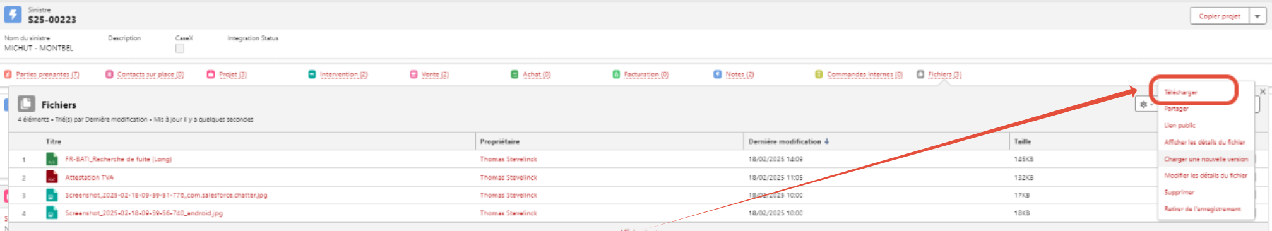
Task: Open Facturation (0) link
Action: pos(646,74)
